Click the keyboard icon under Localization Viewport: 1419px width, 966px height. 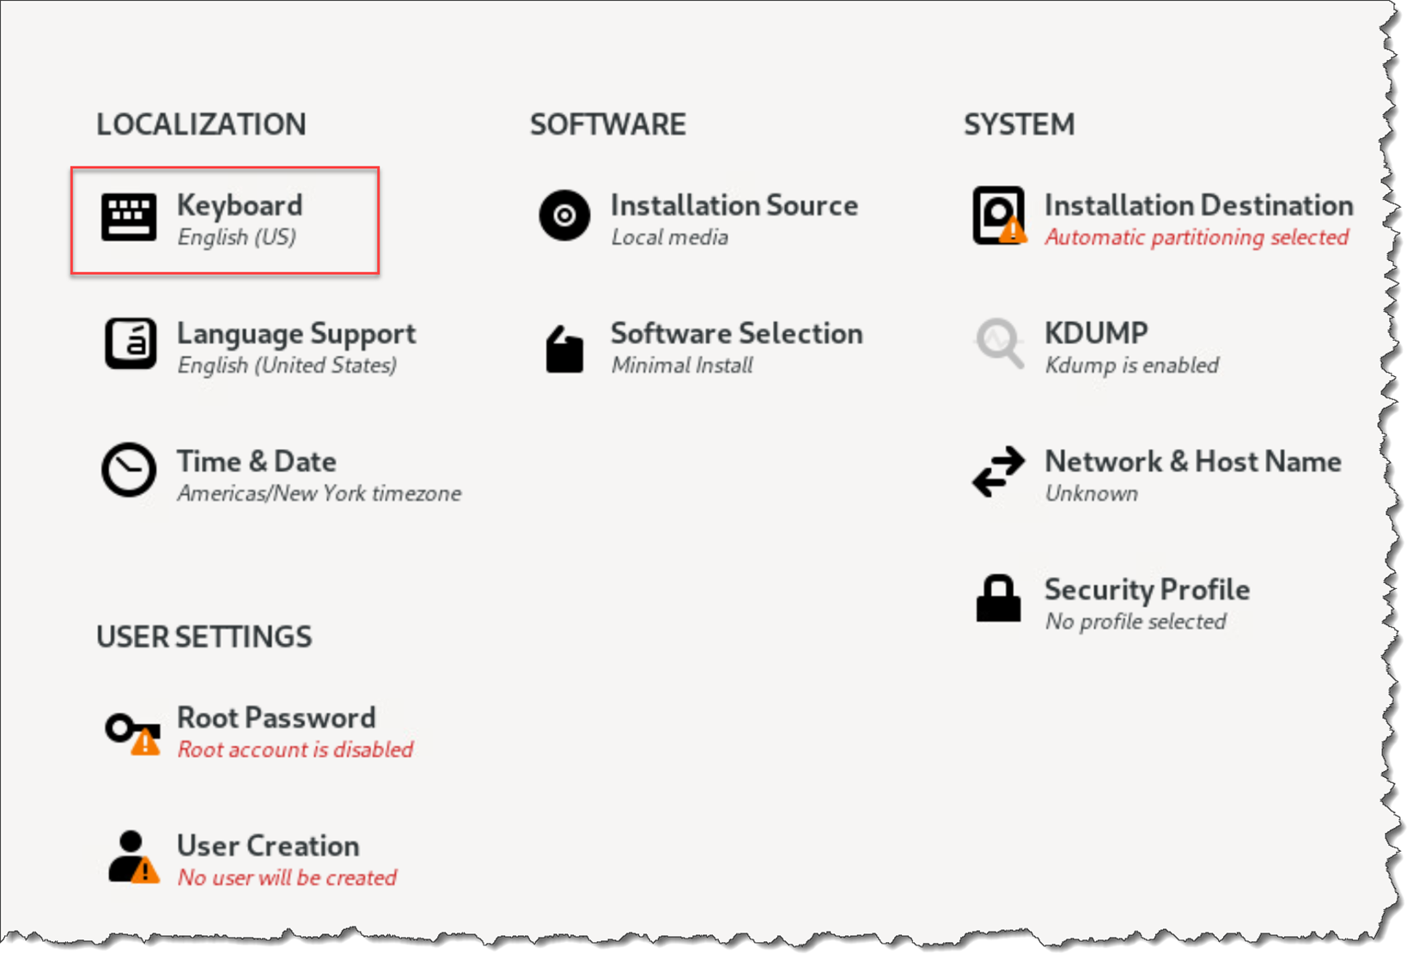pyautogui.click(x=129, y=216)
